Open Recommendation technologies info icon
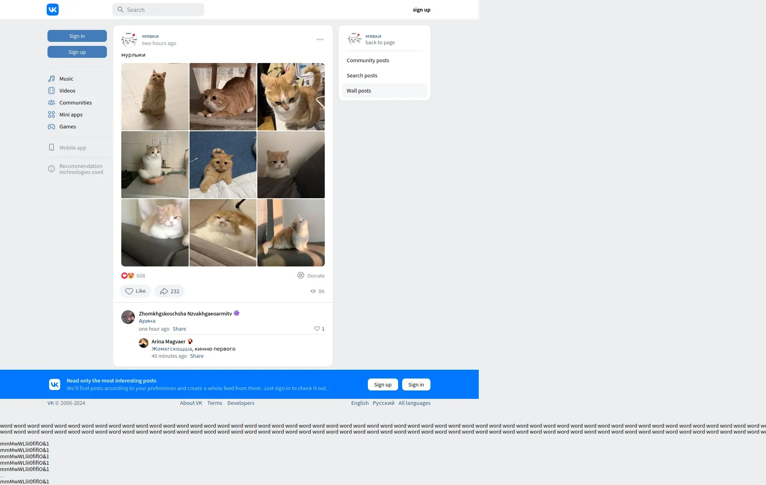 click(x=51, y=169)
